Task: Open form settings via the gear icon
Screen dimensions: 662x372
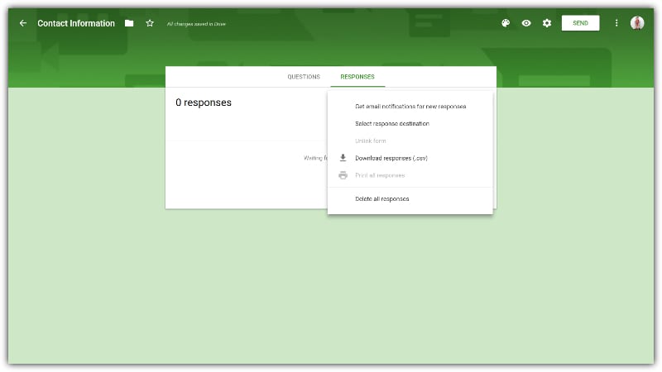Action: point(547,23)
